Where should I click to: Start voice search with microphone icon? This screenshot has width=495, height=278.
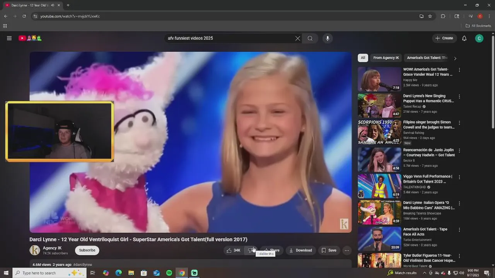(328, 38)
